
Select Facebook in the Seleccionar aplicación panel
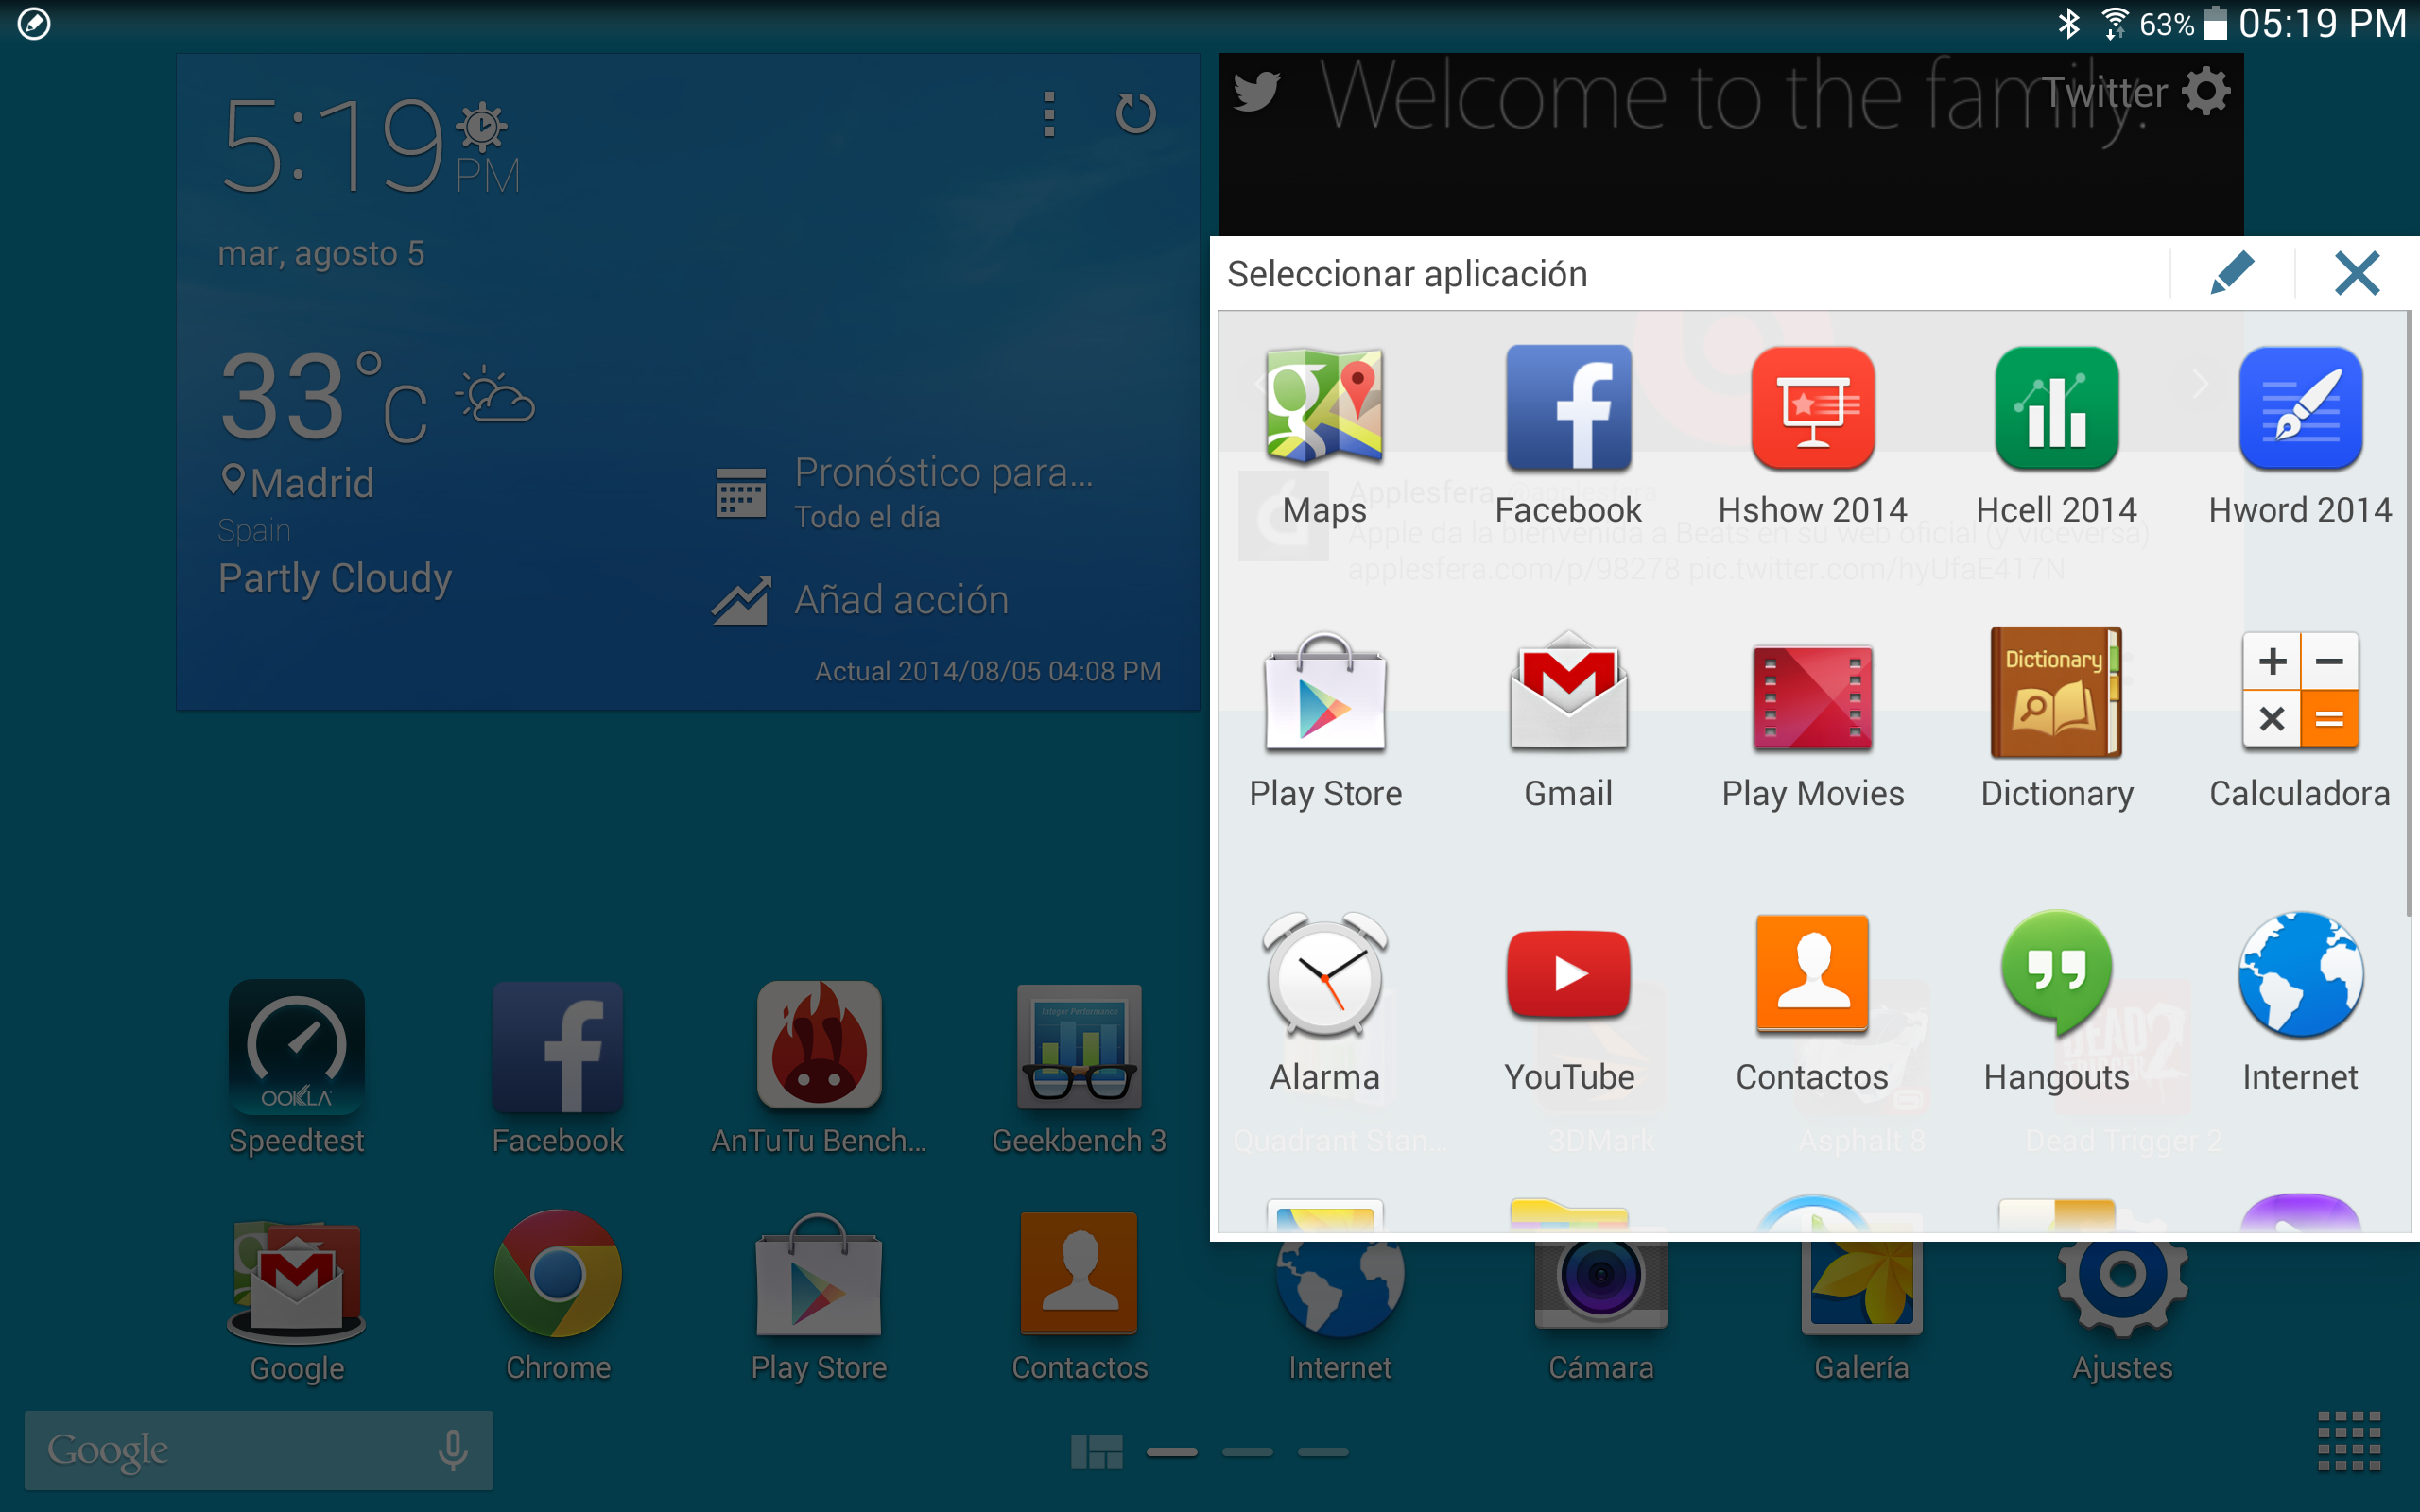tap(1568, 435)
